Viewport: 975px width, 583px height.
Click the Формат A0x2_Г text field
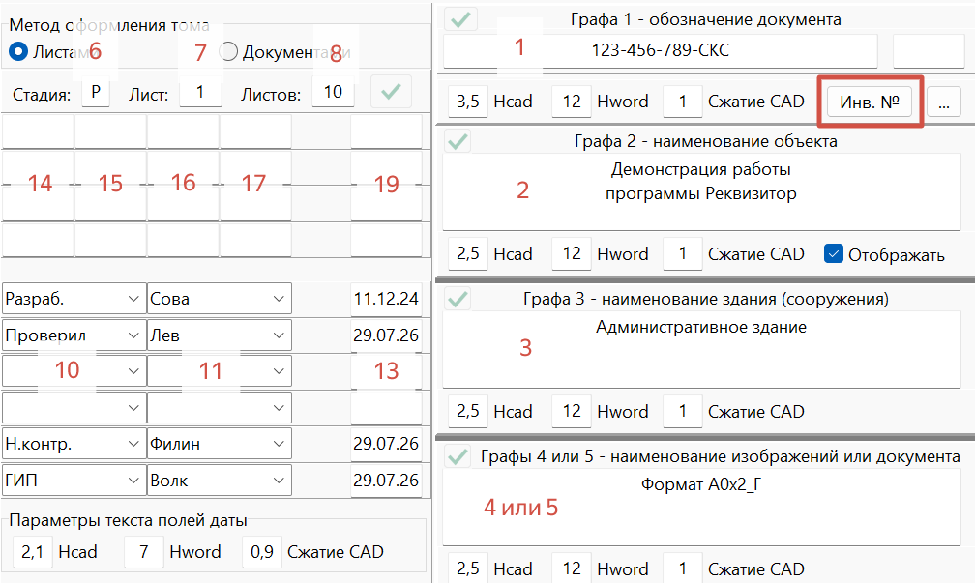[x=701, y=507]
